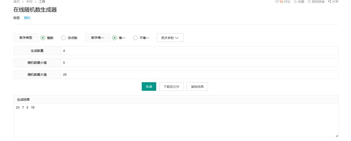Click the comment bubble icon beside 94 评论

pyautogui.click(x=277, y=1)
